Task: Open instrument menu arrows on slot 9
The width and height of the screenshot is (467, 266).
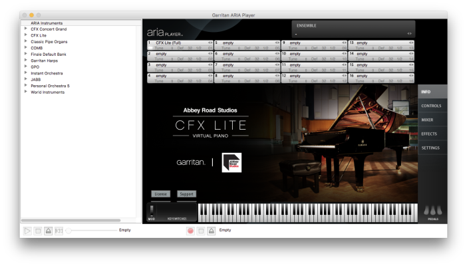Action: click(x=344, y=43)
